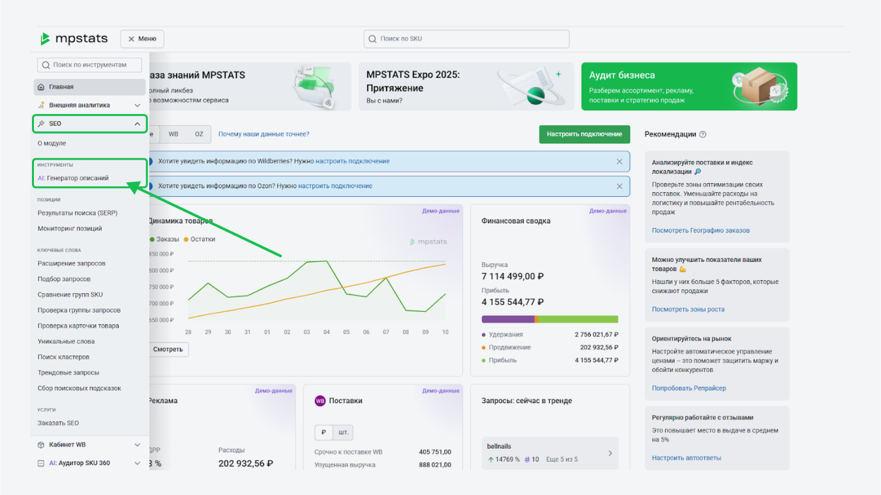Click the mpstats logo
The image size is (881, 495).
click(x=74, y=38)
